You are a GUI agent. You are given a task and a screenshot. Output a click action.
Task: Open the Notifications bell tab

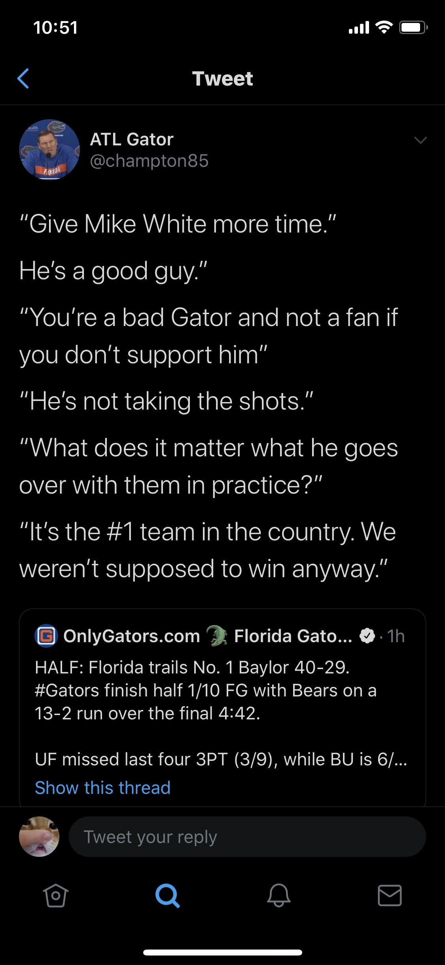[279, 895]
